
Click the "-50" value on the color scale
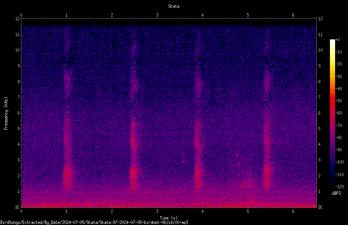338,101
